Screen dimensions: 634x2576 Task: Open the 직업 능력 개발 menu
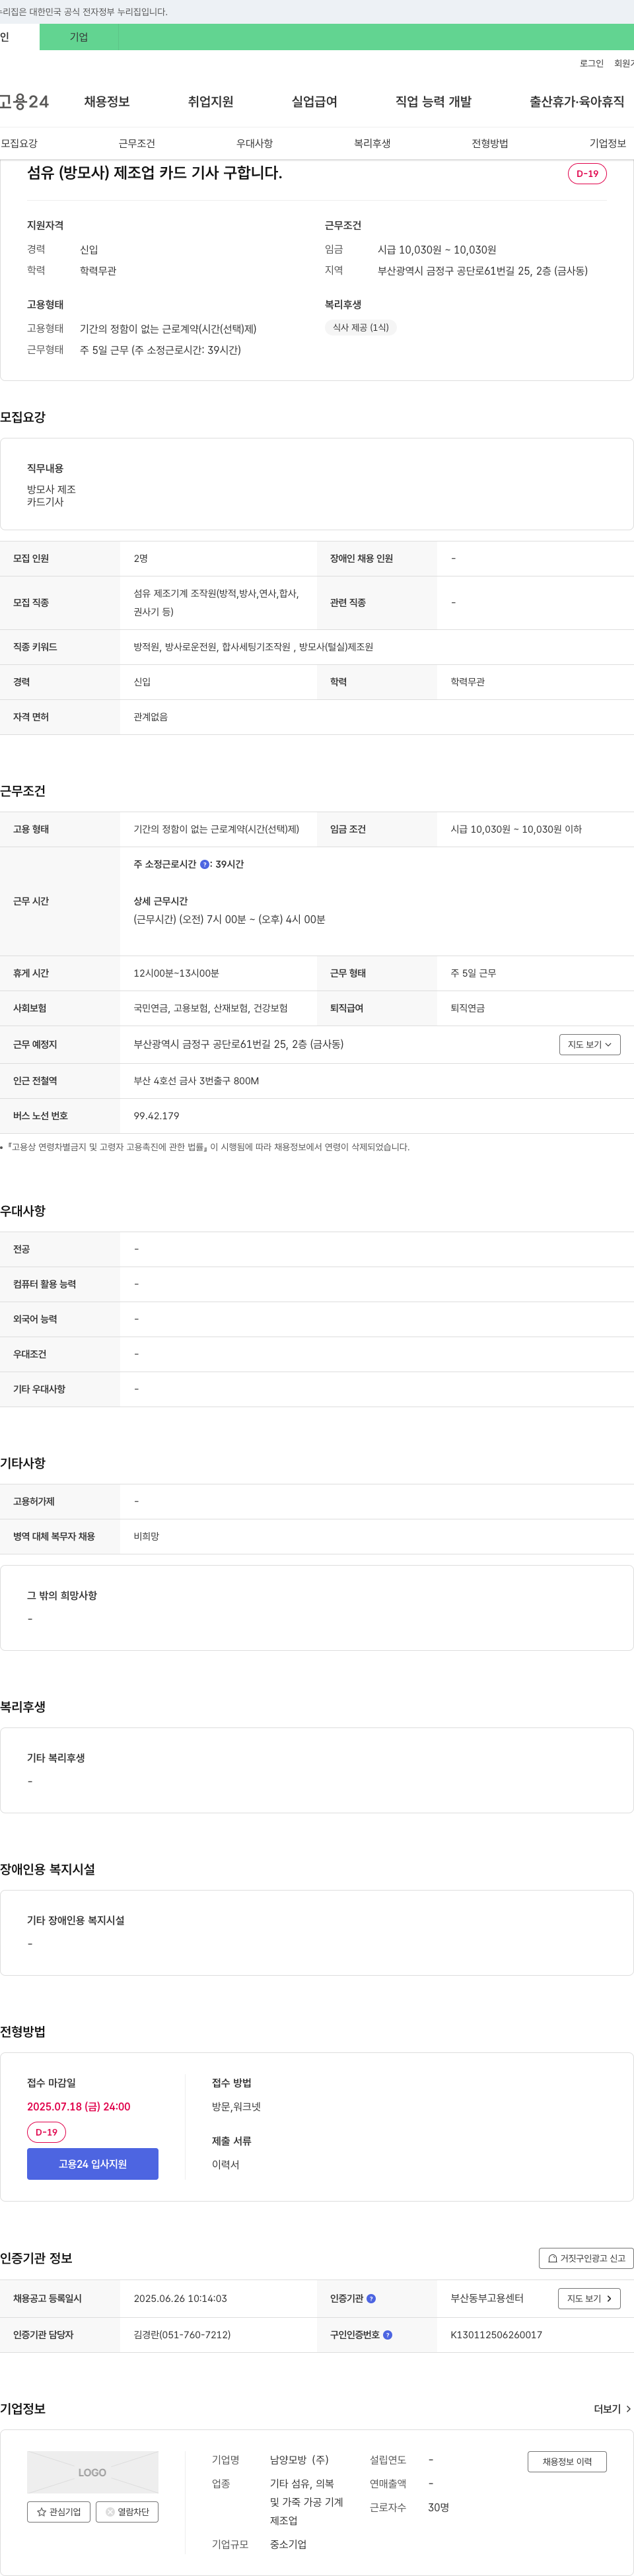[433, 102]
